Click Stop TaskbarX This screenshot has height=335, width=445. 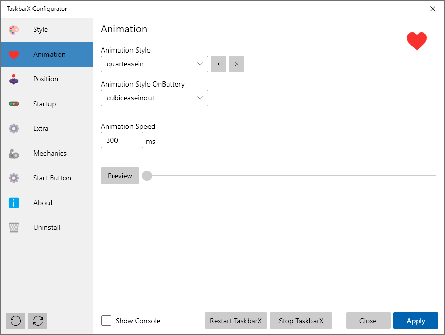tap(301, 321)
